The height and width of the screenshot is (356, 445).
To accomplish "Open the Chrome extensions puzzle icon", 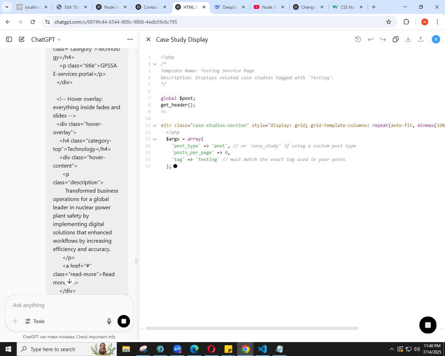I will pos(406,22).
